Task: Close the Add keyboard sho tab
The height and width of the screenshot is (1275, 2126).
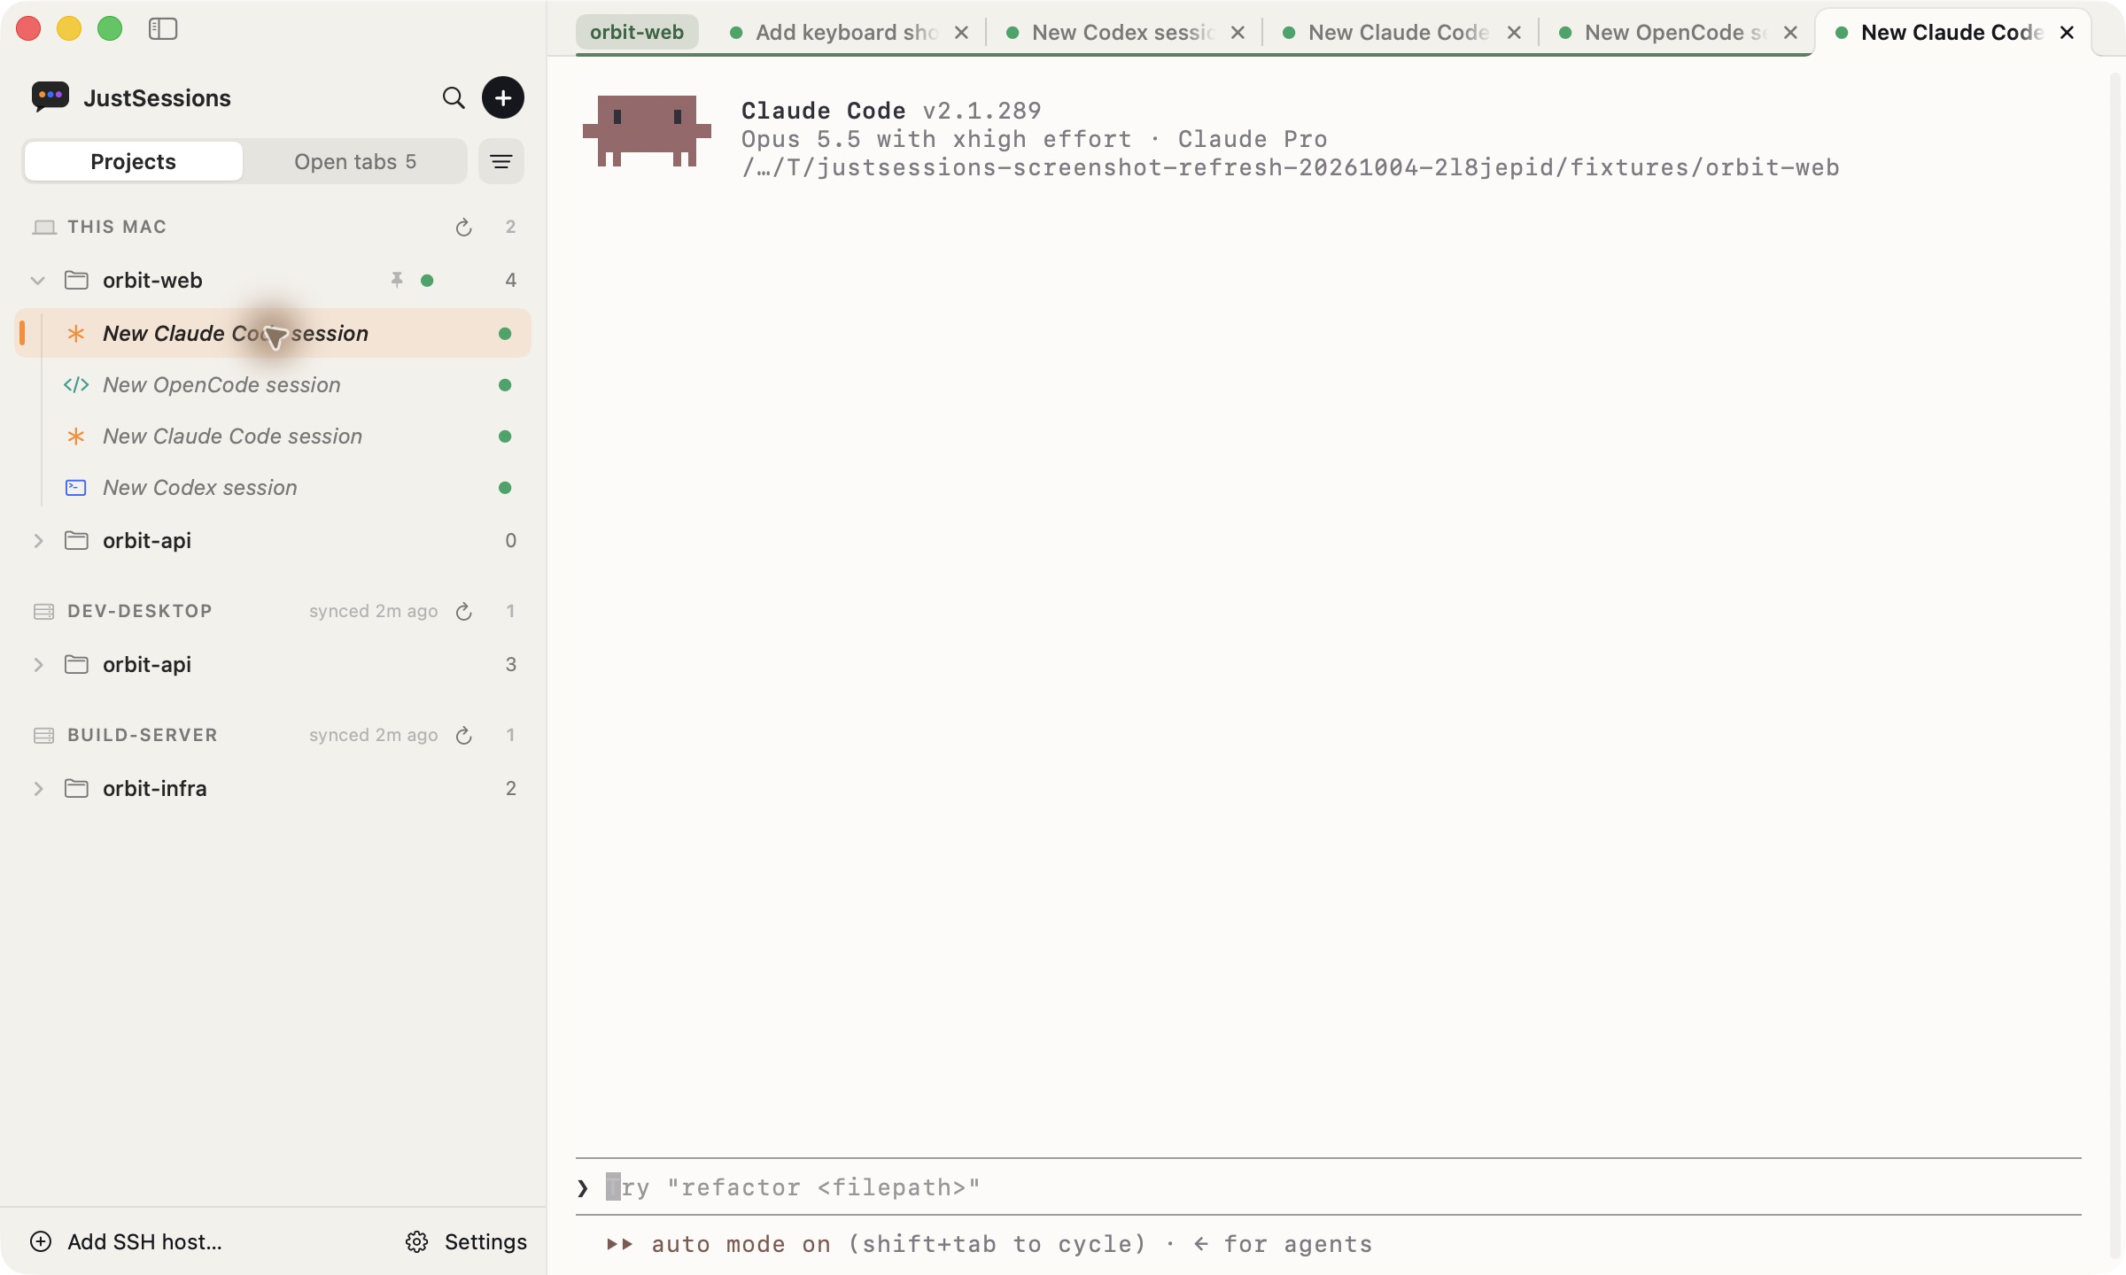Action: pos(961,33)
